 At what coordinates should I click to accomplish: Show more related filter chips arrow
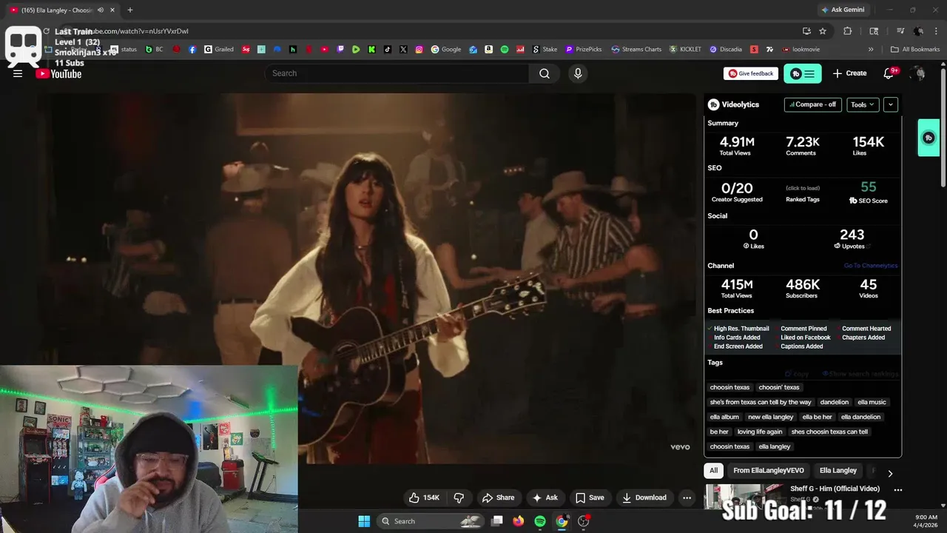pyautogui.click(x=890, y=473)
